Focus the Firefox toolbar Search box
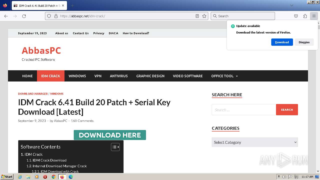This screenshot has height=180, width=320. point(243,16)
